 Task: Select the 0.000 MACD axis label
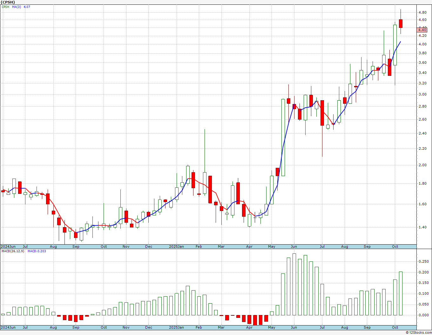424,315
